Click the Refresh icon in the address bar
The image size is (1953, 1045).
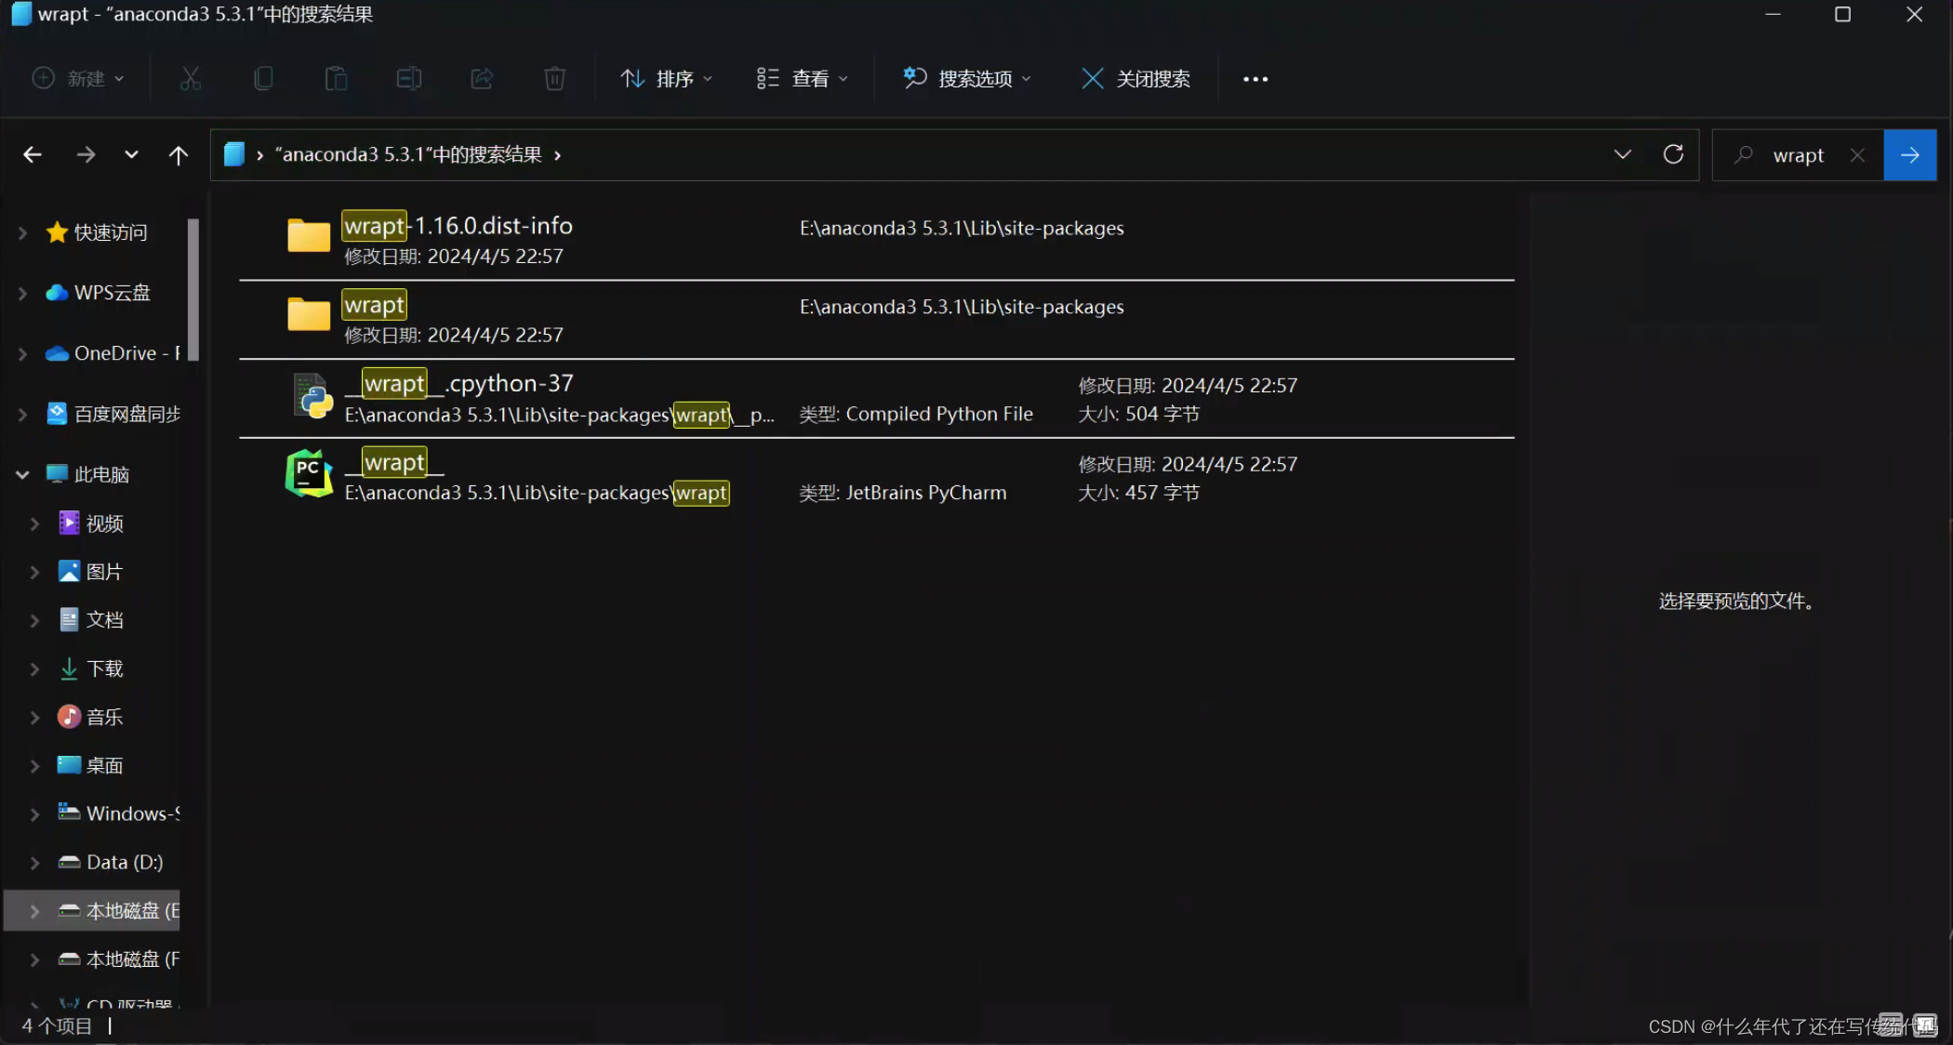click(x=1673, y=154)
